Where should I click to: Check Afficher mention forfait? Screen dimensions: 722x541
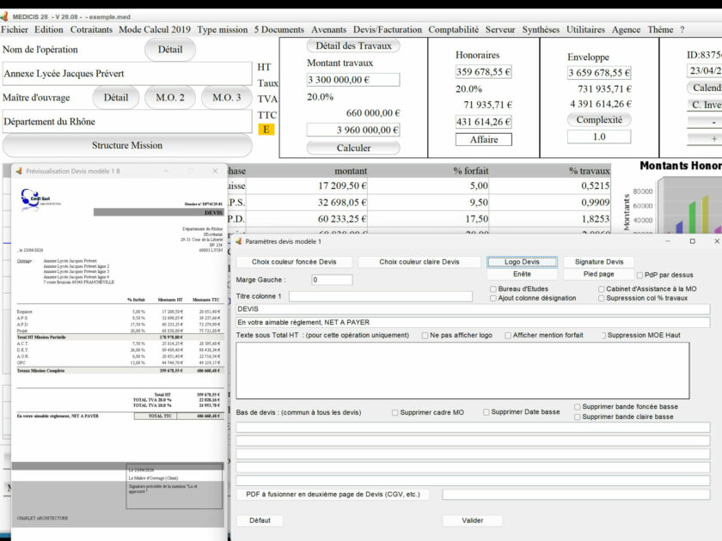tap(507, 336)
